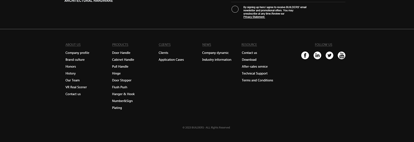414x142 pixels.
Task: Click the About Us footer heading
Action: pos(73,45)
